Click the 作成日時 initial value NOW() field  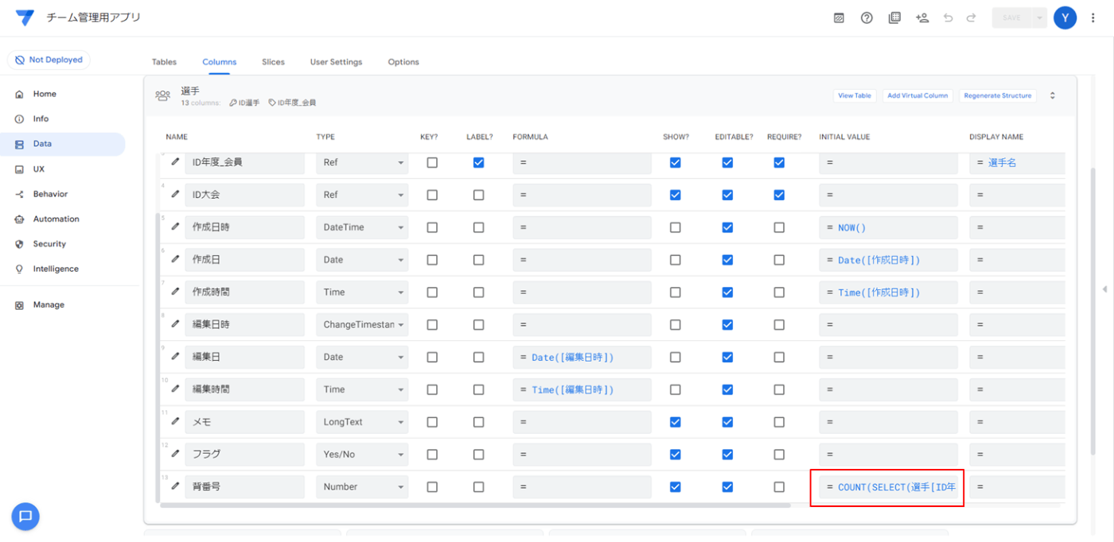[888, 227]
